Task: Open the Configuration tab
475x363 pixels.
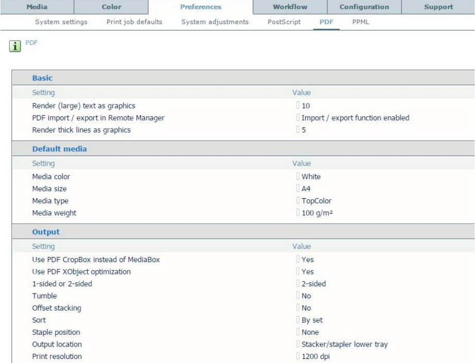Action: [x=364, y=7]
